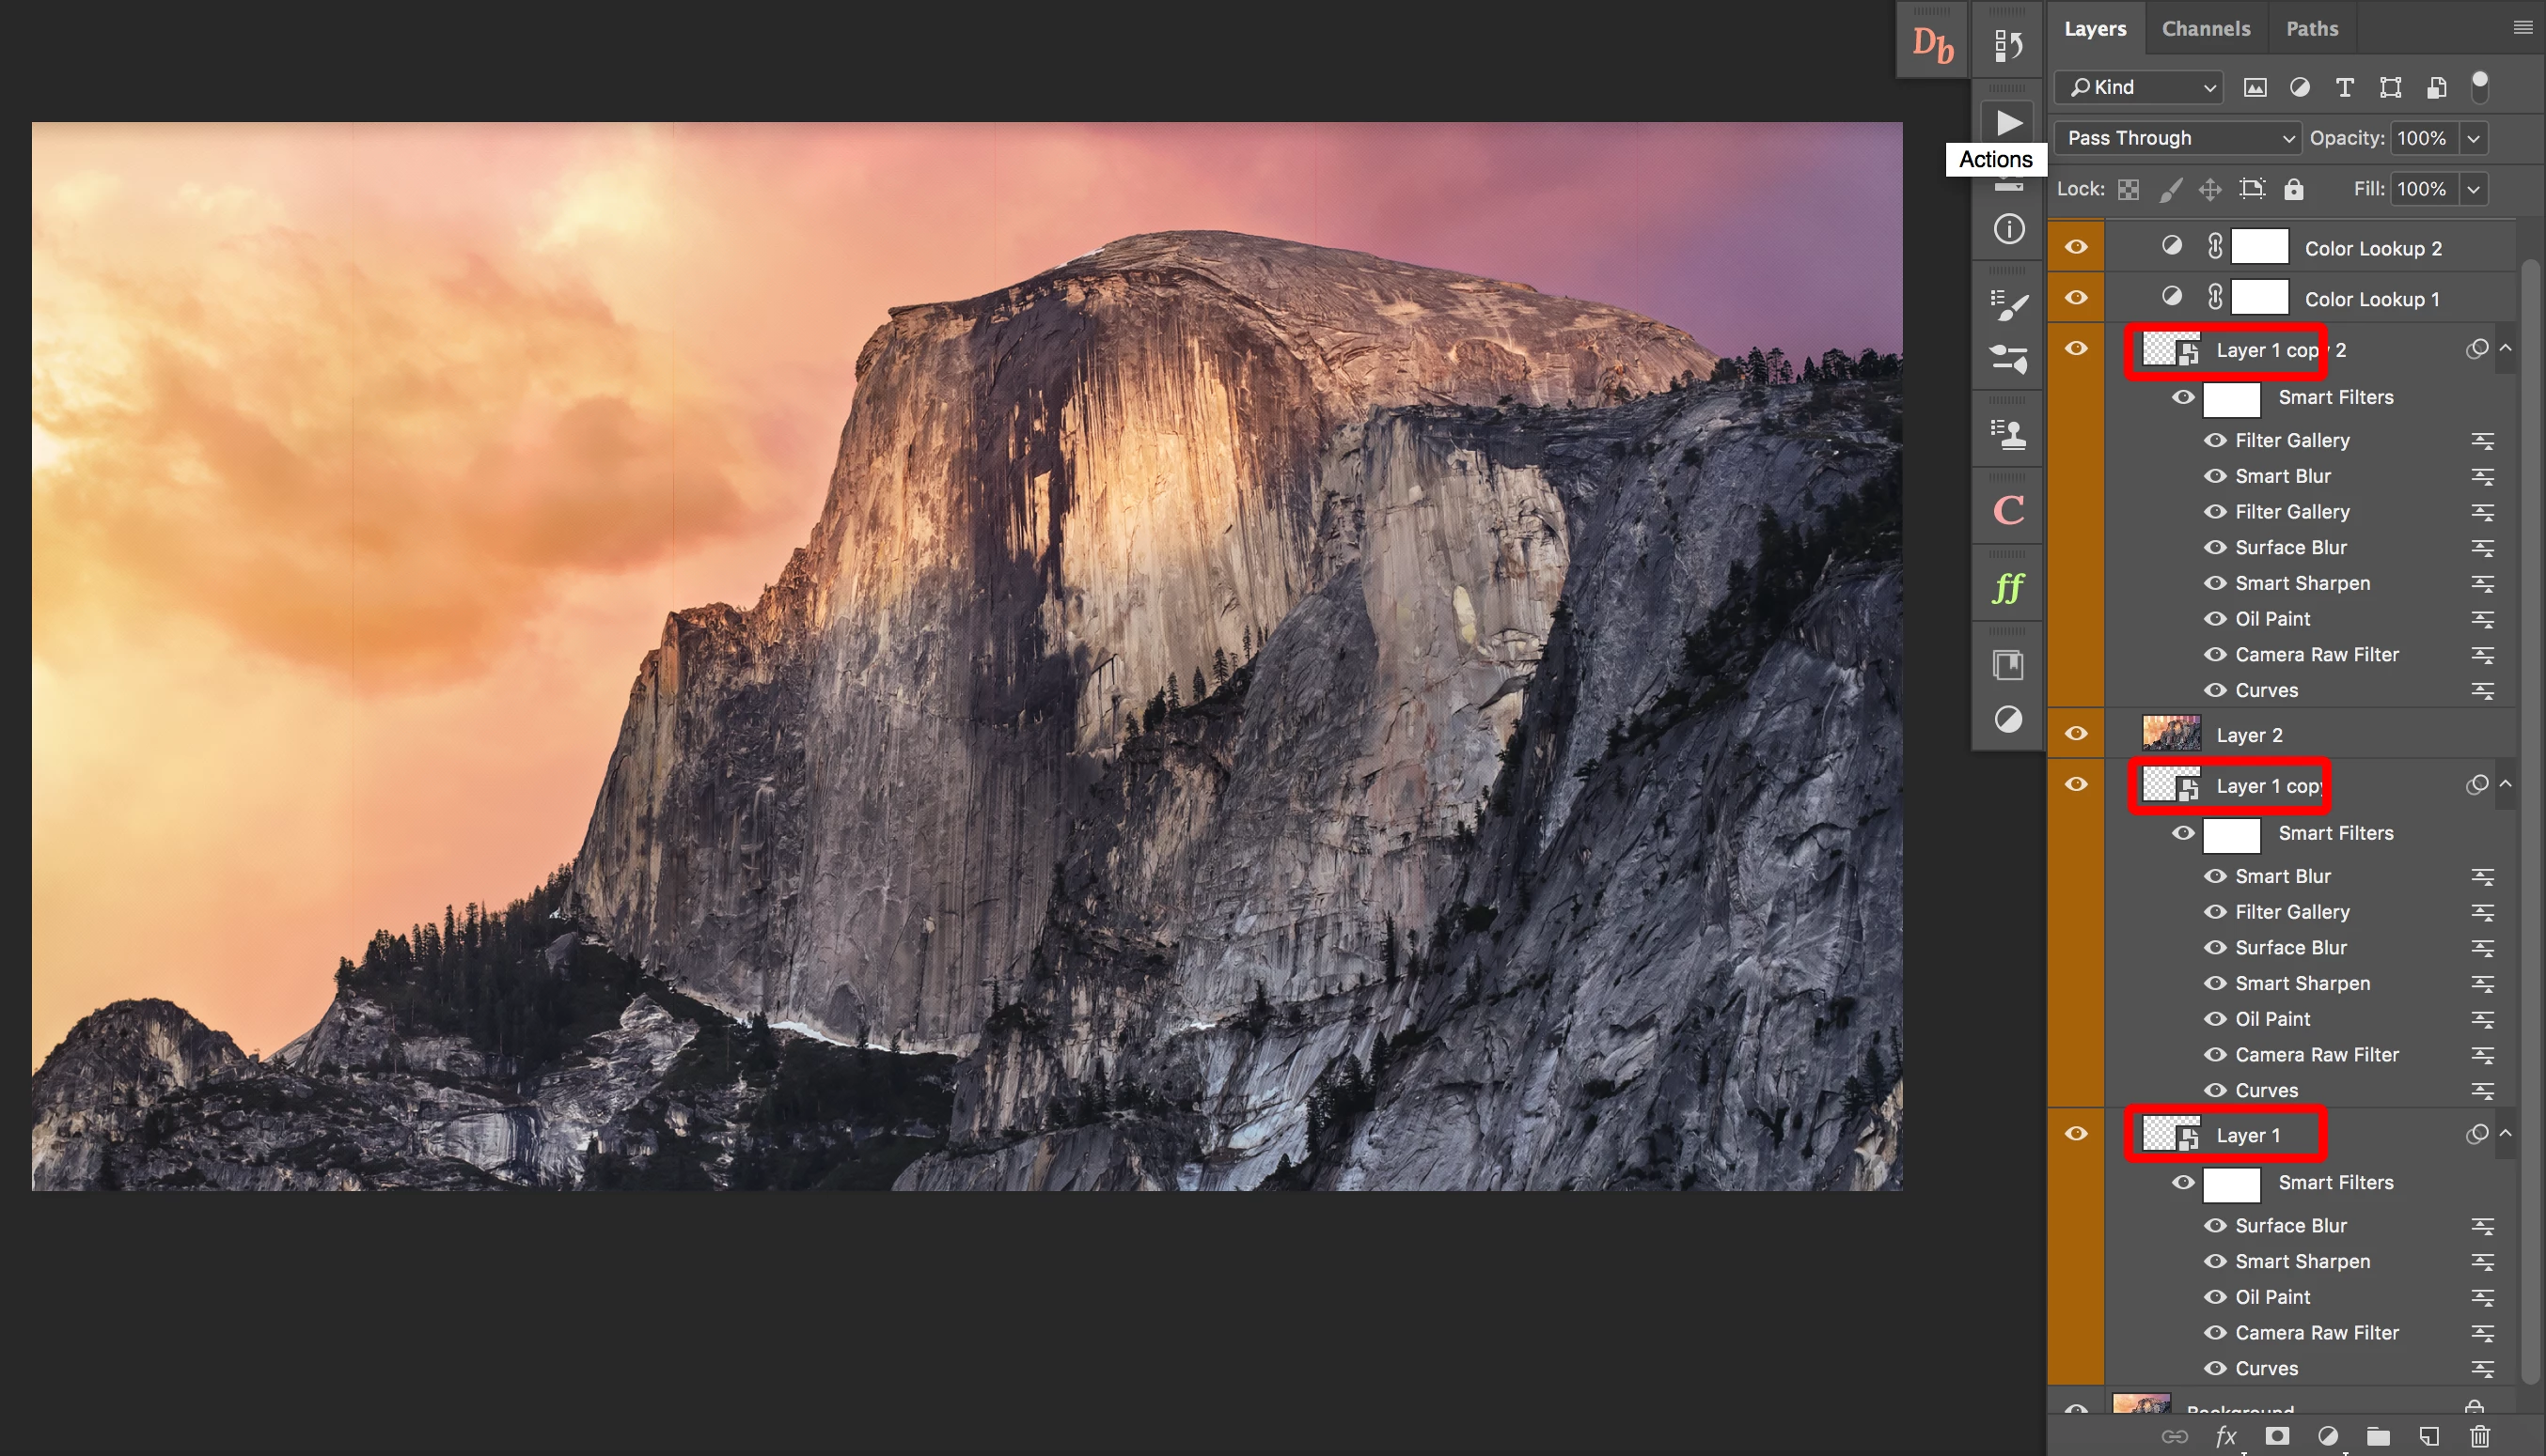2546x1456 pixels.
Task: Switch to the Channels tab
Action: point(2206,29)
